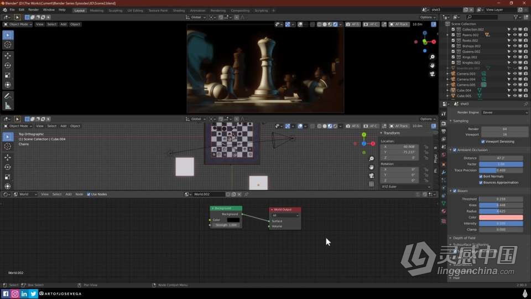Hide Camera.004 with its eye icon
Screen dimensions: 531x299
click(515, 79)
